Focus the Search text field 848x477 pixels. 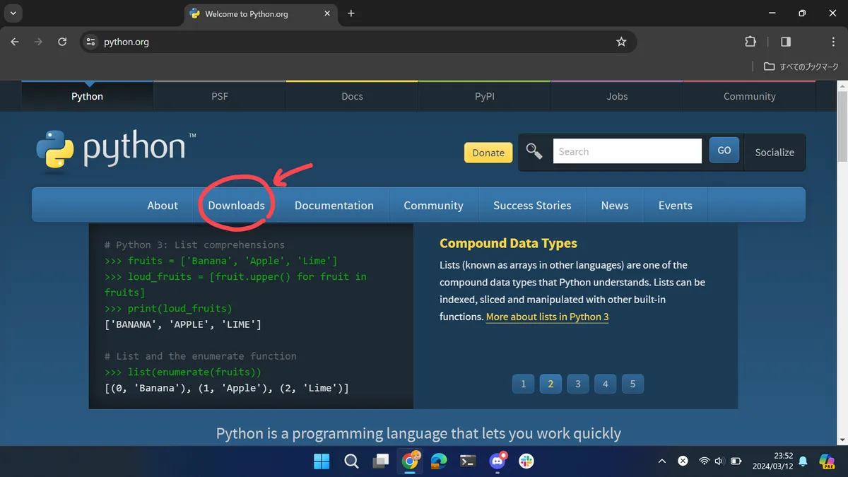627,151
